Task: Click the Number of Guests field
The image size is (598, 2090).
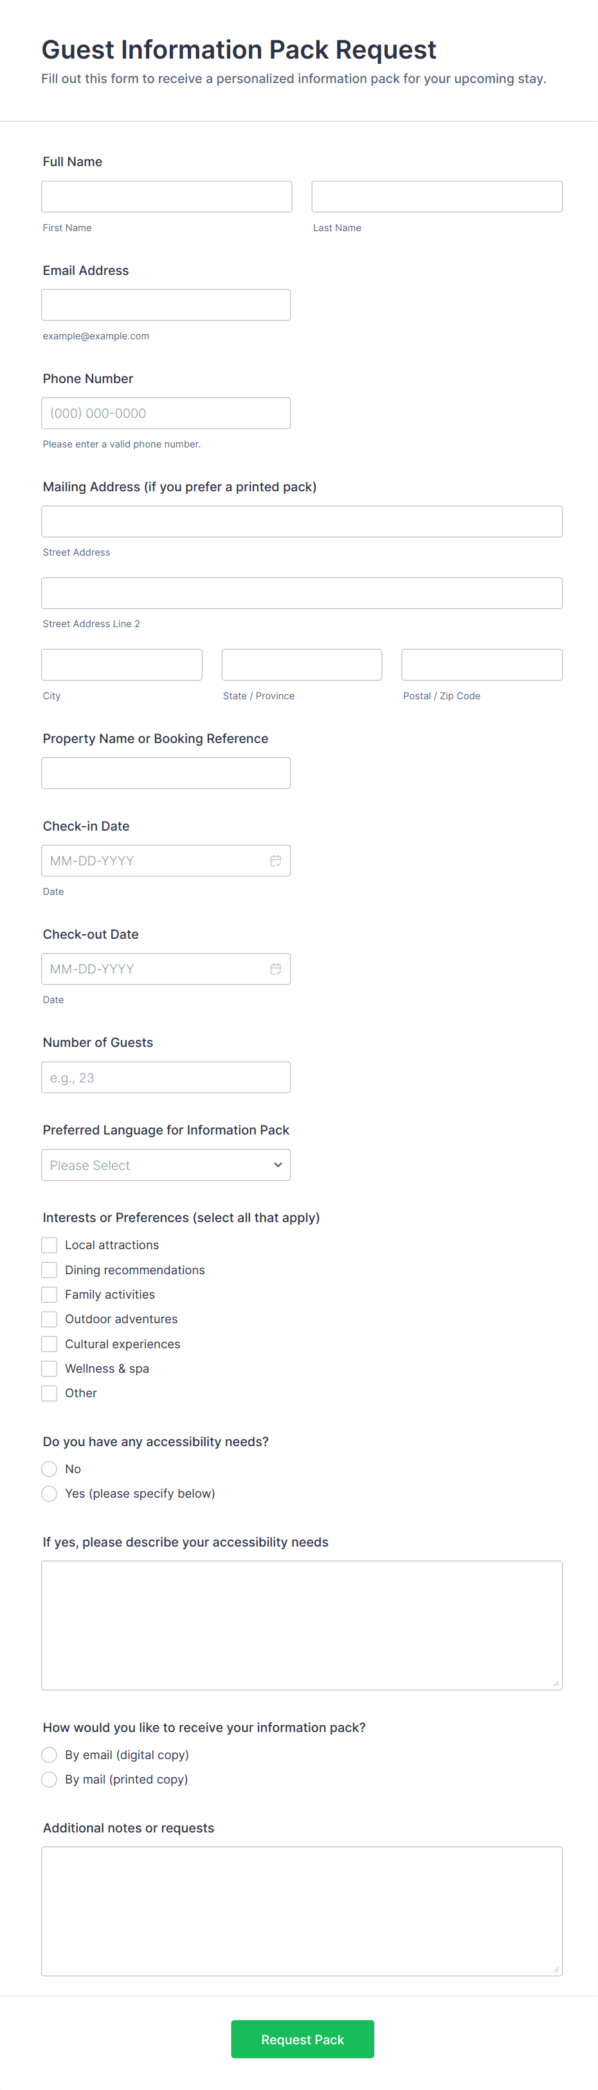Action: (x=166, y=1077)
